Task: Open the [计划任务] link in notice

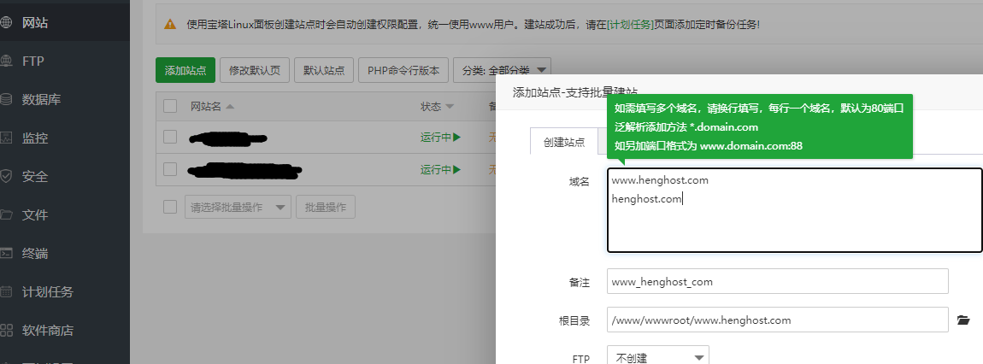Action: (632, 25)
